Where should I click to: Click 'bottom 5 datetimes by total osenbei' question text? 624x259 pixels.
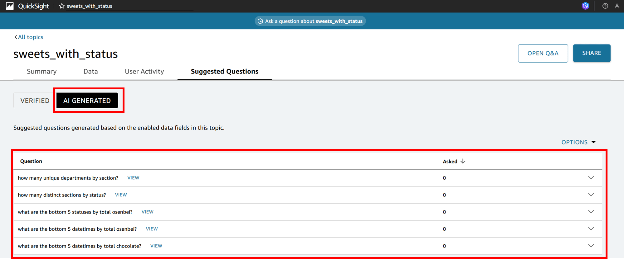pos(77,229)
